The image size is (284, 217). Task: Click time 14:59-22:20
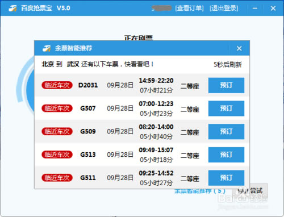pos(156,81)
